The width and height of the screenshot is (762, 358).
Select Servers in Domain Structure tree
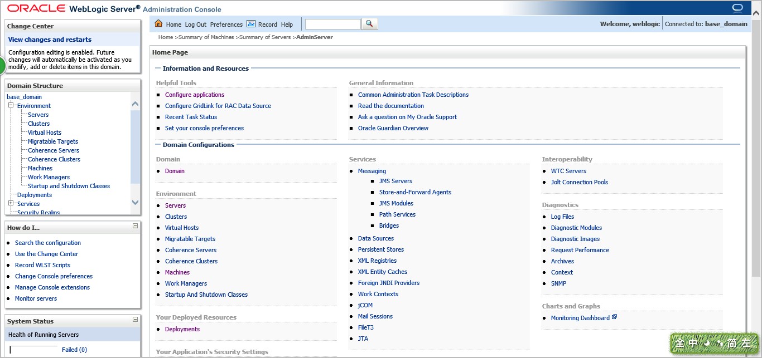[x=38, y=115]
